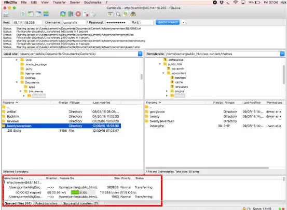Toggle directory comparison magnifier icon
The width and height of the screenshot is (287, 210).
pyautogui.click(x=118, y=14)
